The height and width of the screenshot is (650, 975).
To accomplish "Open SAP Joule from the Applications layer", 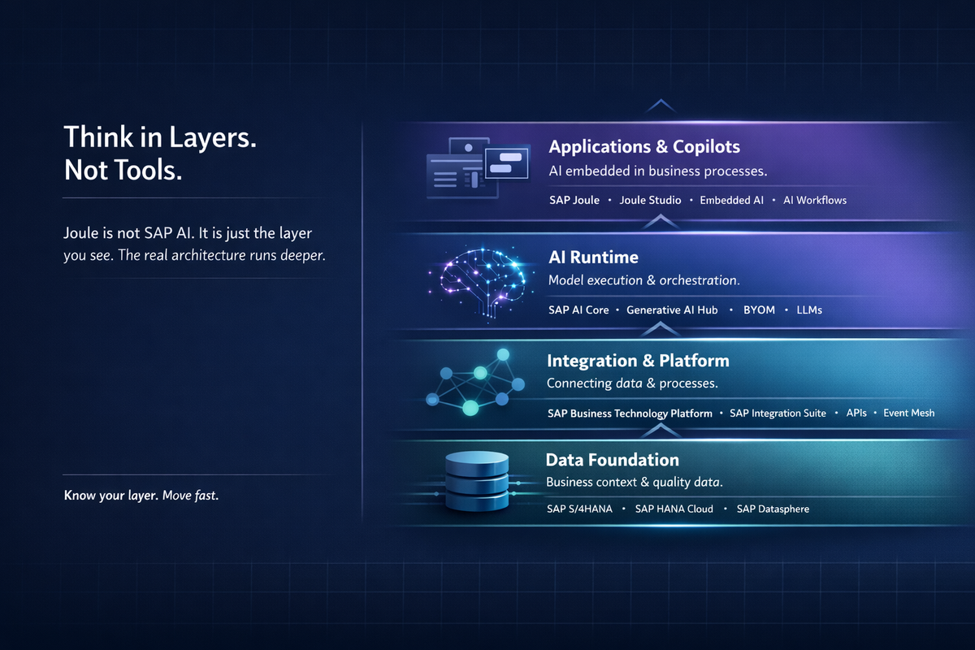I will coord(574,199).
